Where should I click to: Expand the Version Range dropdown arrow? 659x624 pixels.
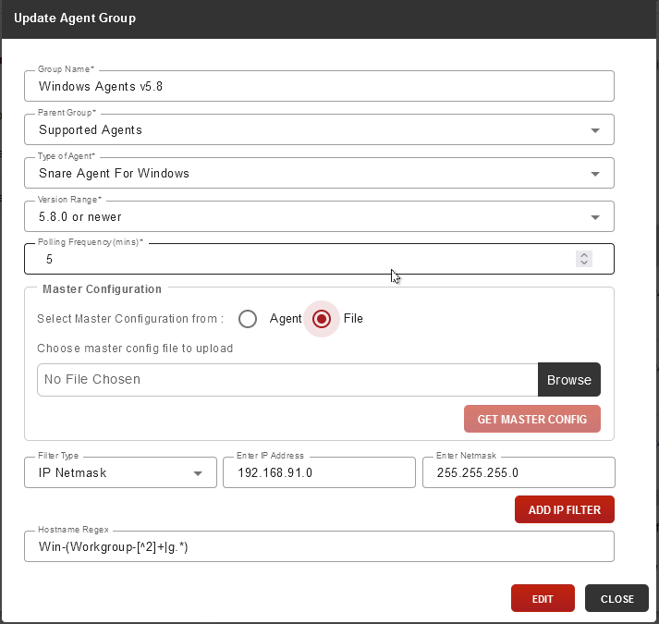click(x=595, y=217)
